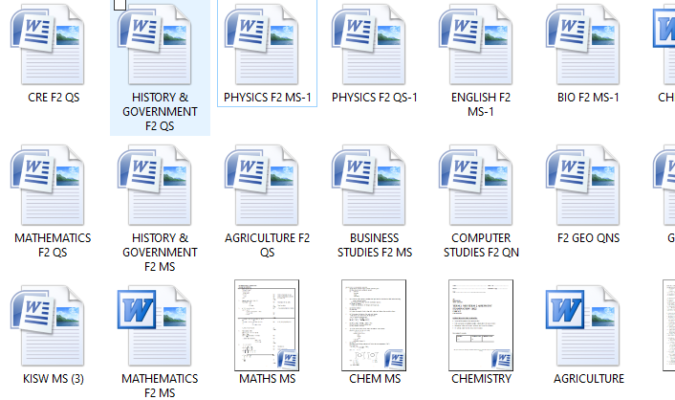This screenshot has width=675, height=400.
Task: Click the file name CHEM MS
Action: point(375,378)
